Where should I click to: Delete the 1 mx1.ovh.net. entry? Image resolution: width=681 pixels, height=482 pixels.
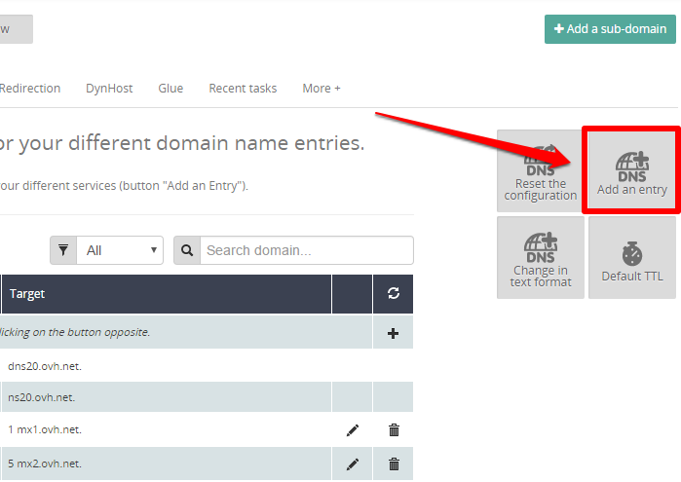click(394, 430)
